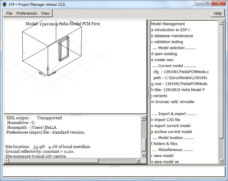Select 'd open existing' model option

tap(164, 54)
